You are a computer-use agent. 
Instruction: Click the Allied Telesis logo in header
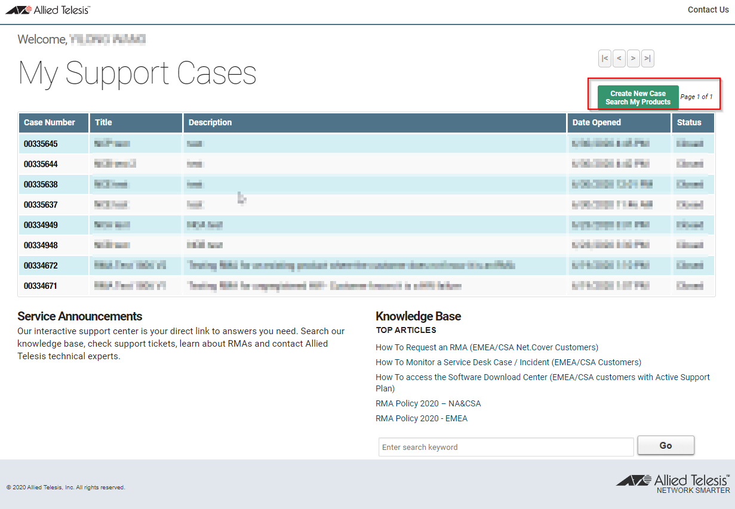coord(48,10)
